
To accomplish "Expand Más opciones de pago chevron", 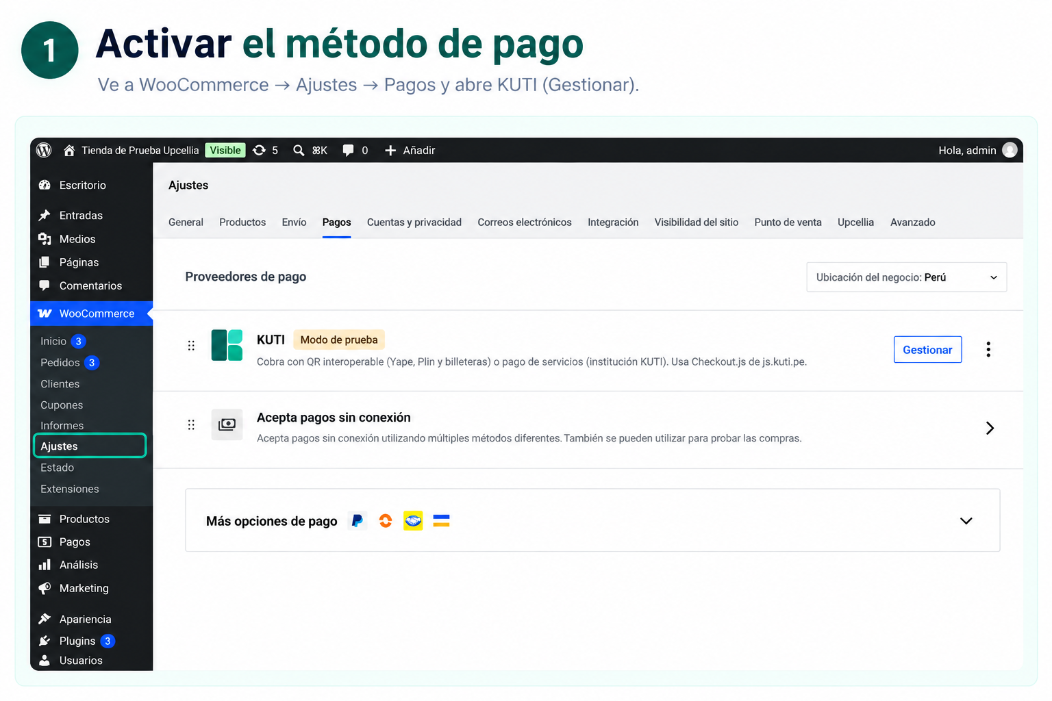I will click(966, 521).
